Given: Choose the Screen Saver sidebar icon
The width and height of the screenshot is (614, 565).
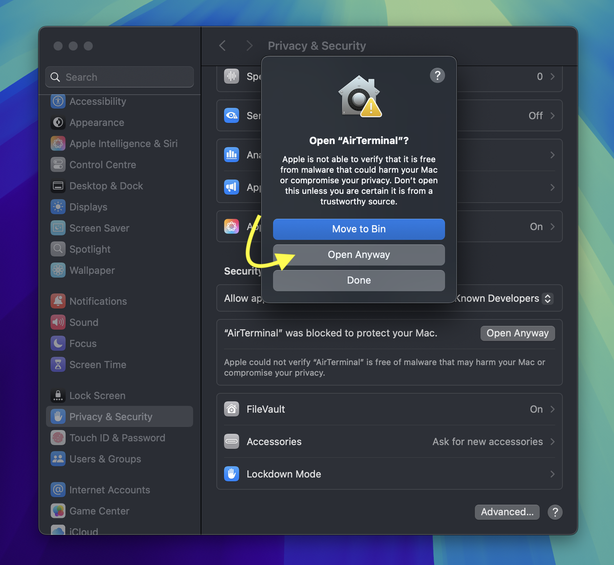Looking at the screenshot, I should click(58, 228).
